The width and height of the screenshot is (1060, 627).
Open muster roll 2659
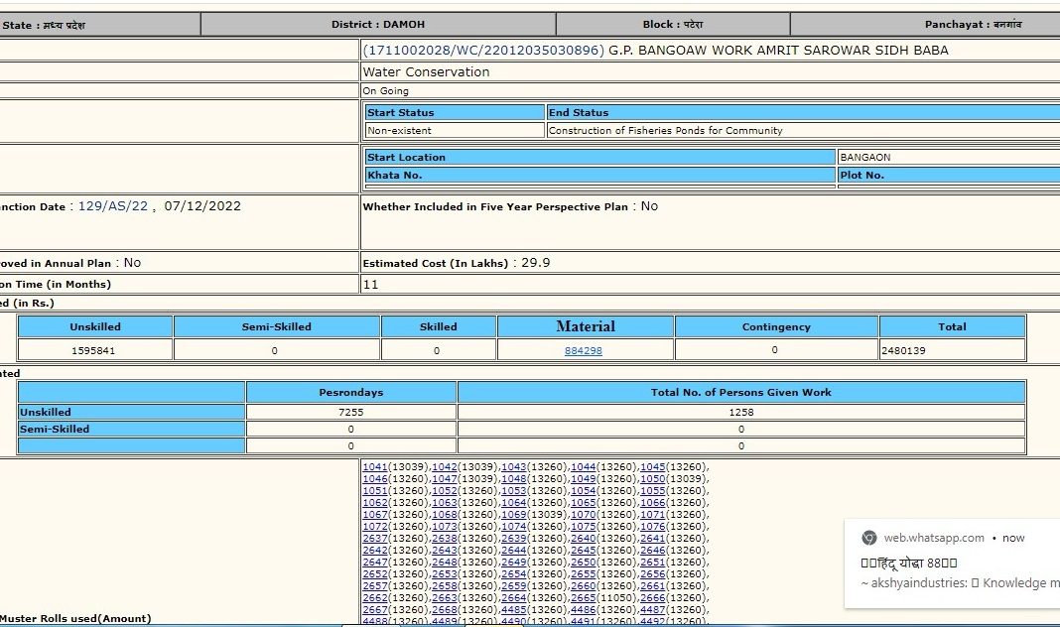514,585
